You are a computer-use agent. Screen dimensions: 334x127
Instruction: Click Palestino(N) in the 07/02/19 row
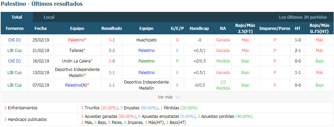(76, 85)
